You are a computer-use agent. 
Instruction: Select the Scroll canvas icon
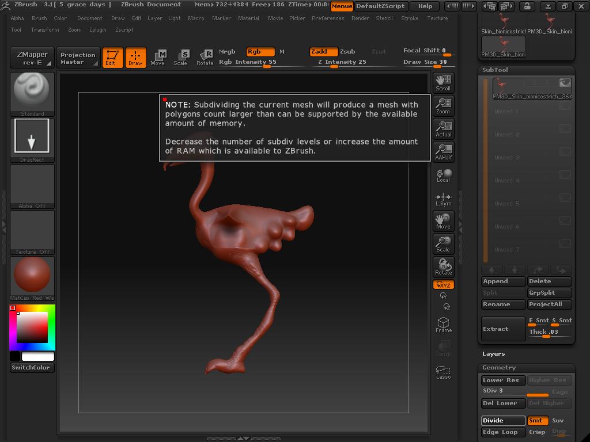(443, 82)
